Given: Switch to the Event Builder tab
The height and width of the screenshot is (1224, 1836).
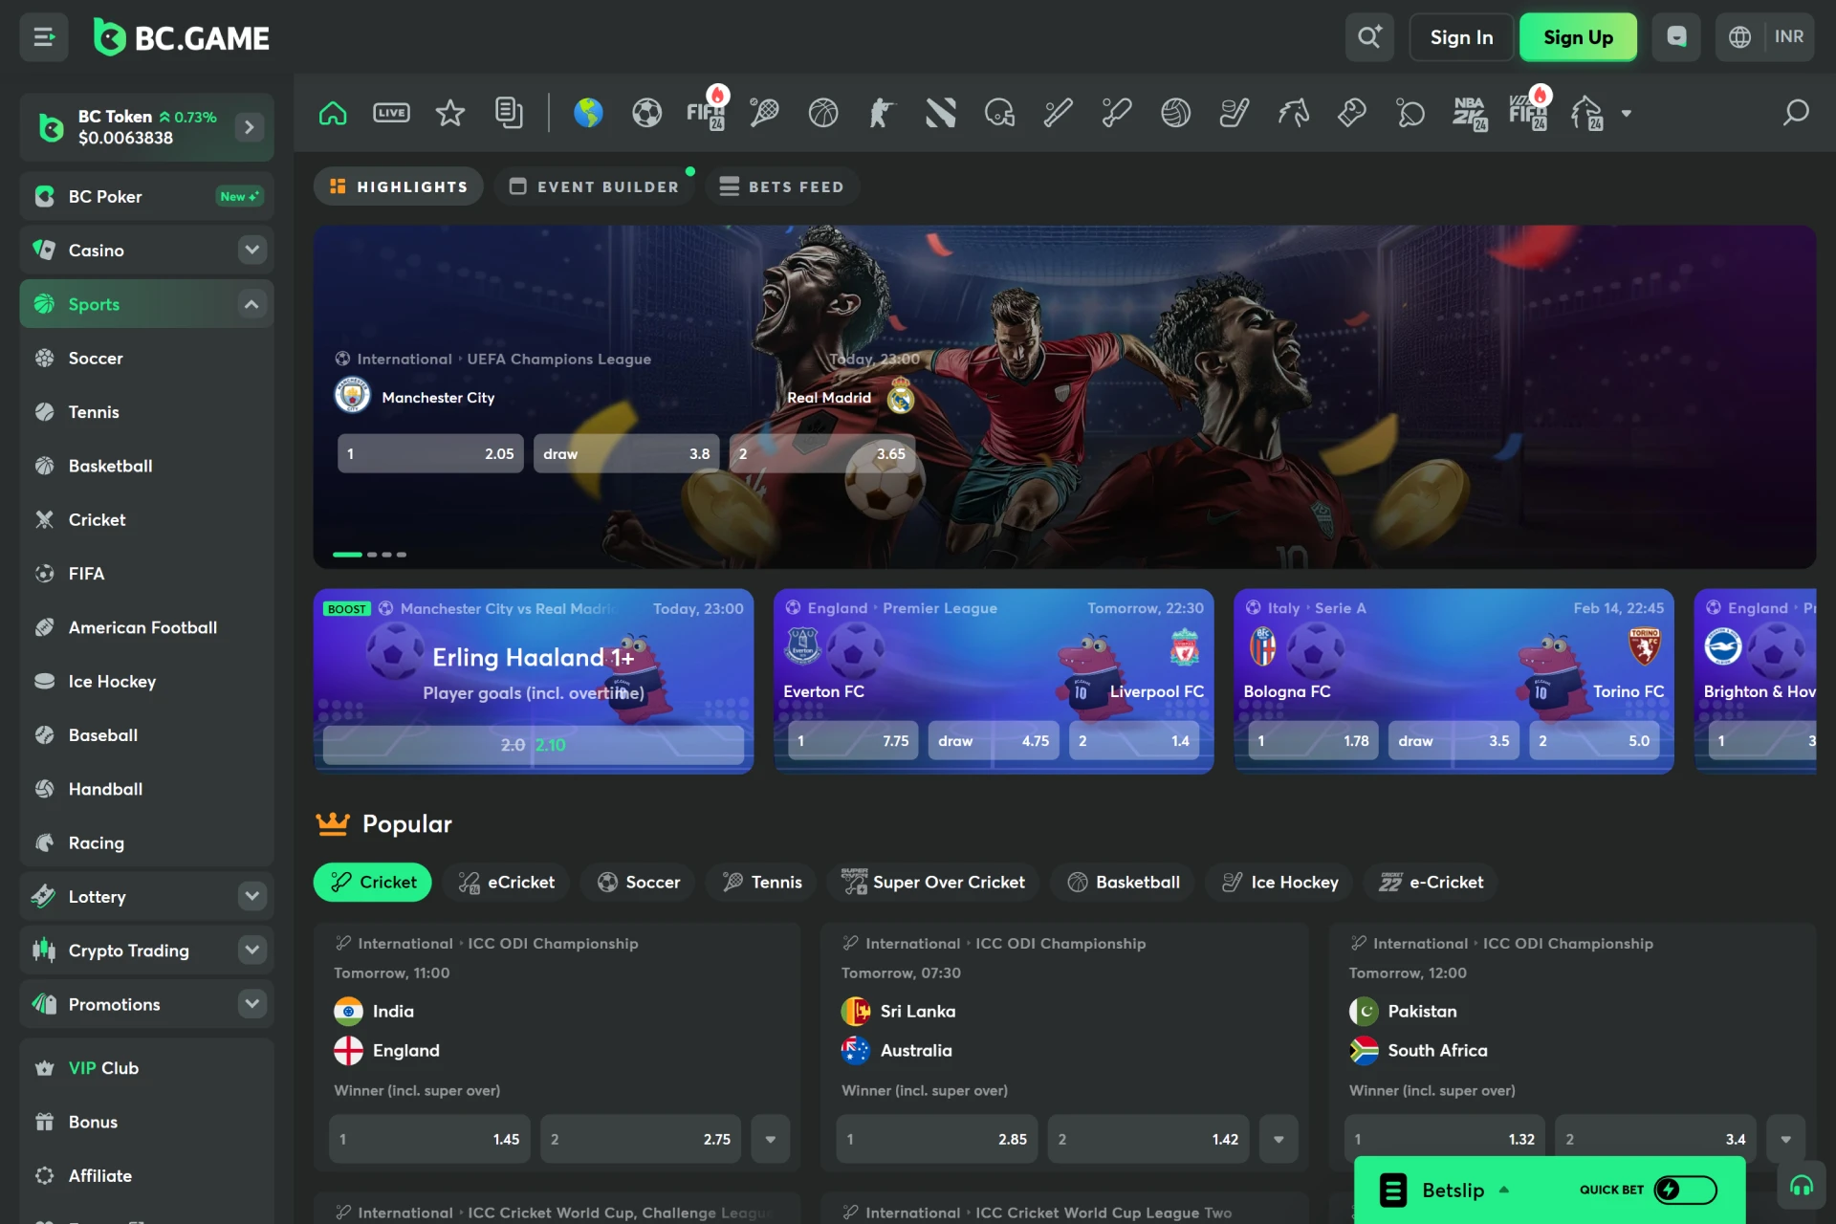Looking at the screenshot, I should (x=595, y=186).
